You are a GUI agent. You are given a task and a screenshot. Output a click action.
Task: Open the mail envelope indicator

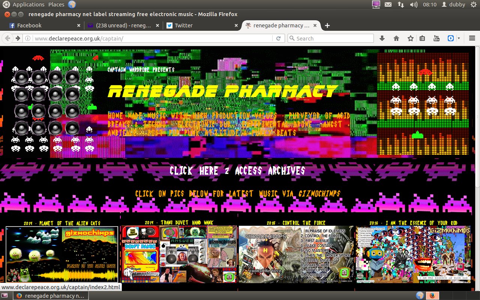[388, 4]
